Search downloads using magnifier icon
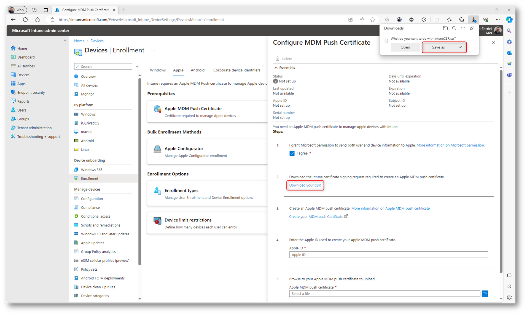Image resolution: width=527 pixels, height=315 pixels. [x=454, y=28]
